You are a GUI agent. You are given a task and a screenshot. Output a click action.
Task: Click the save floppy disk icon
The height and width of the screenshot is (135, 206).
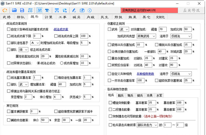pos(22,10)
